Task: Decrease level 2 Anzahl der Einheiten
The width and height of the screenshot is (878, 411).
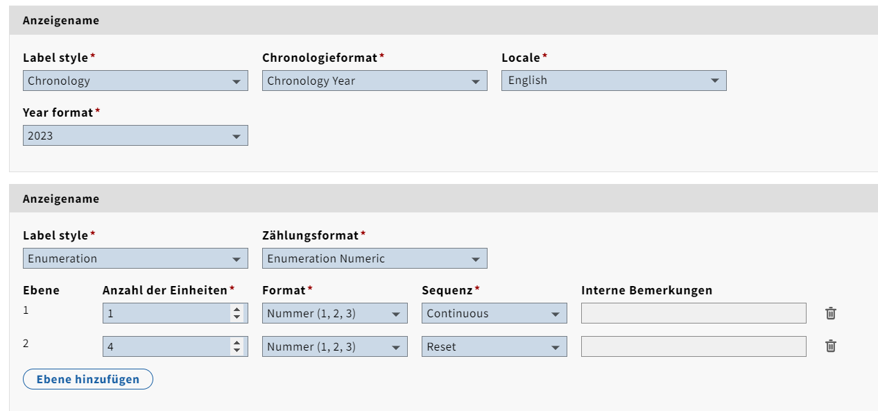Action: coord(237,351)
